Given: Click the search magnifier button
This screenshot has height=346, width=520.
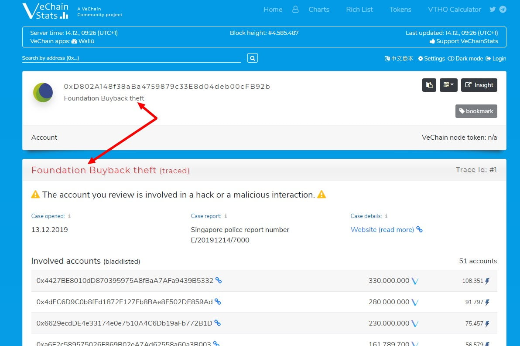Looking at the screenshot, I should click(x=253, y=58).
